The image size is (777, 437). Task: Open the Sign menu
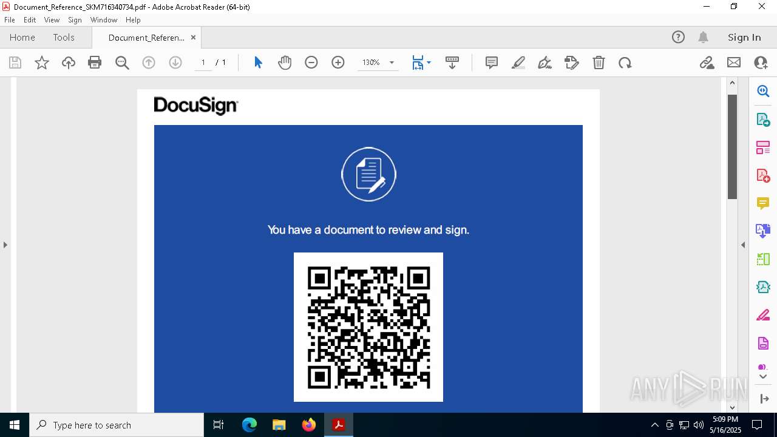coord(75,20)
